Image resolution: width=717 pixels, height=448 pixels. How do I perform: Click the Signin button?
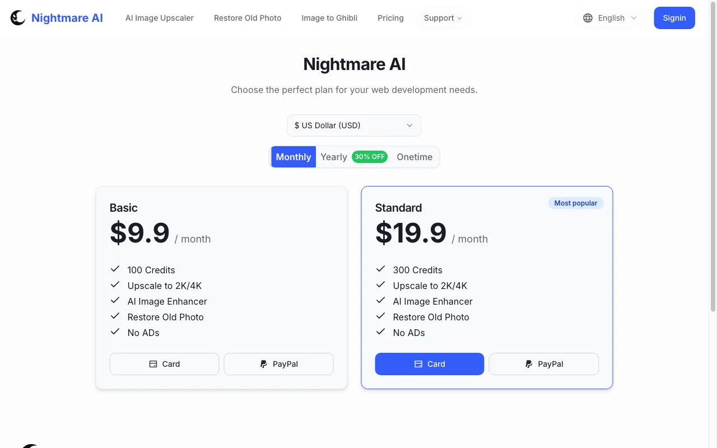tap(674, 18)
